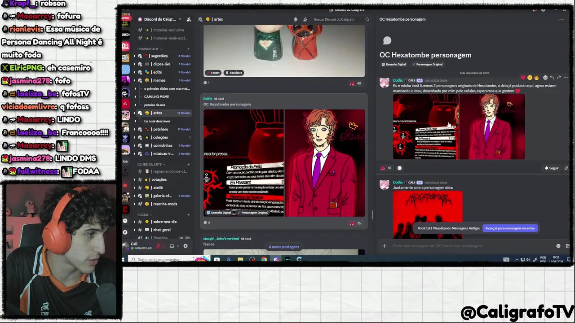Click the 4 novas postagens pill

pyautogui.click(x=283, y=247)
